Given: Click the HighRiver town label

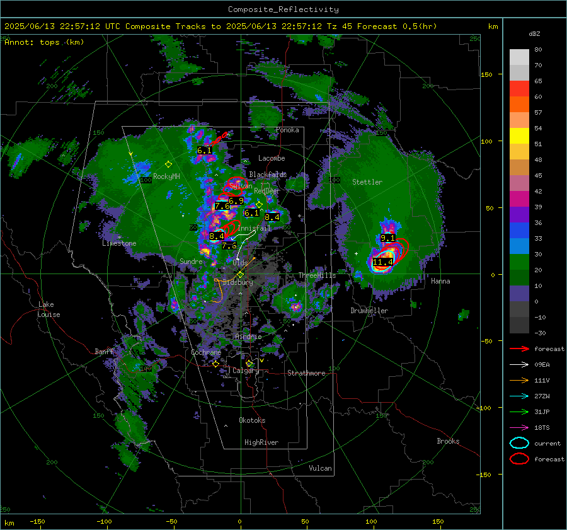Looking at the screenshot, I should tap(261, 442).
